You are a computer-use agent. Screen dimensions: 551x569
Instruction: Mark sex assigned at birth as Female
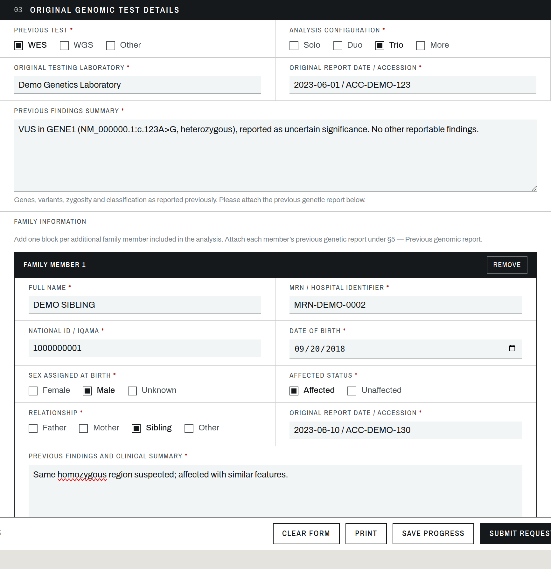coord(33,391)
